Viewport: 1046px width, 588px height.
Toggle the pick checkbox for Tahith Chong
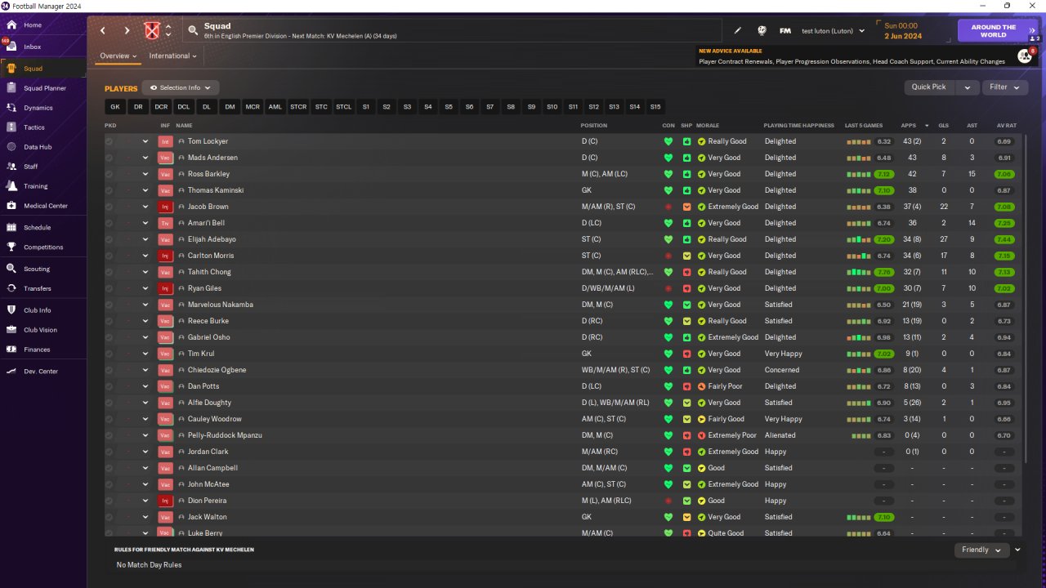pyautogui.click(x=109, y=272)
